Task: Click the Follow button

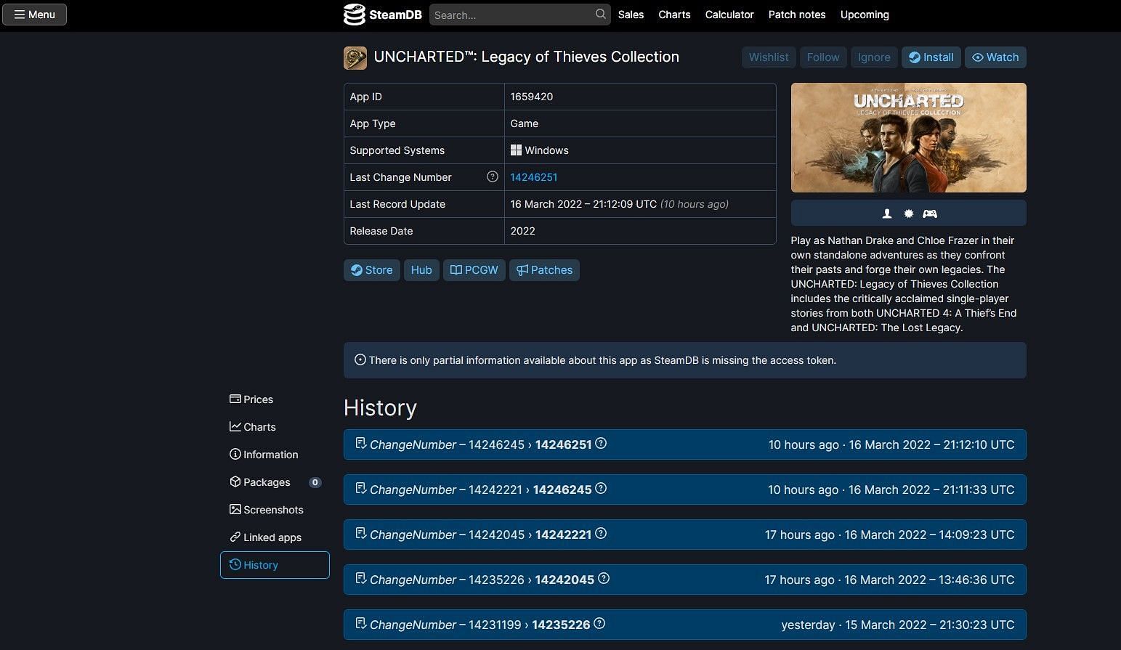Action: coord(823,57)
